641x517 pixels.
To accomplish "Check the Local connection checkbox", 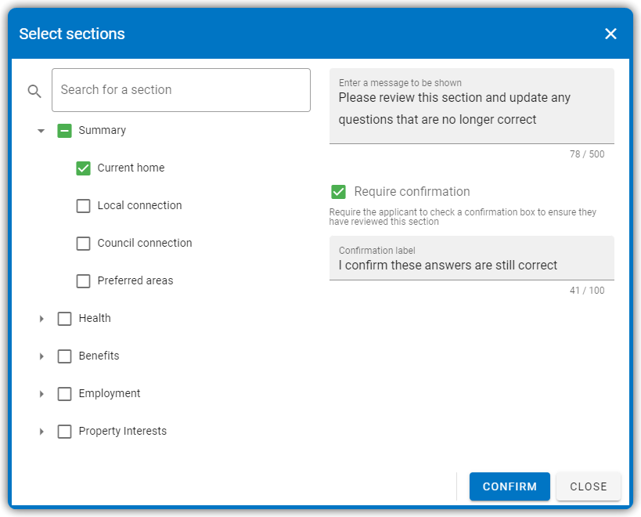I will (84, 206).
